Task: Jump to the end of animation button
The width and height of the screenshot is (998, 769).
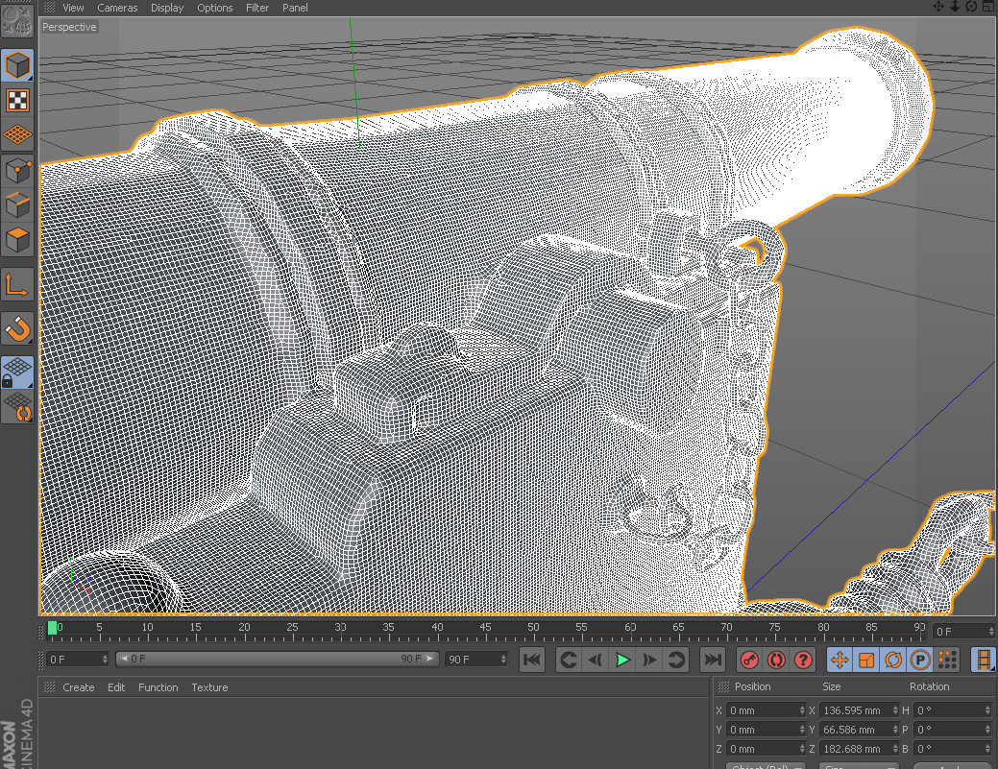Action: [x=712, y=660]
